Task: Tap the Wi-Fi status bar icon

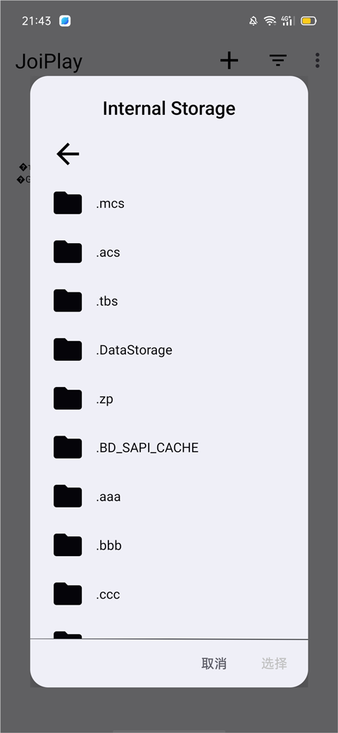Action: coord(270,20)
